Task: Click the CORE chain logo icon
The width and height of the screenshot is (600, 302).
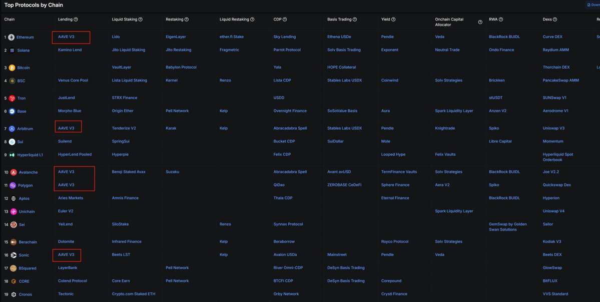Action: click(14, 281)
